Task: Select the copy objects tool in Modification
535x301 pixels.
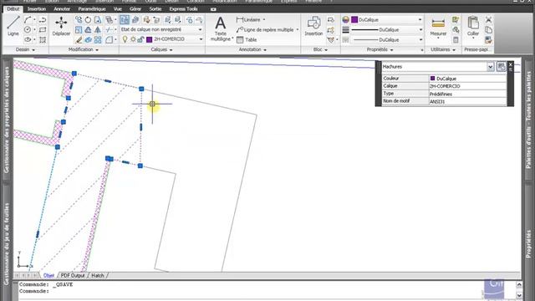Action: coord(79,20)
